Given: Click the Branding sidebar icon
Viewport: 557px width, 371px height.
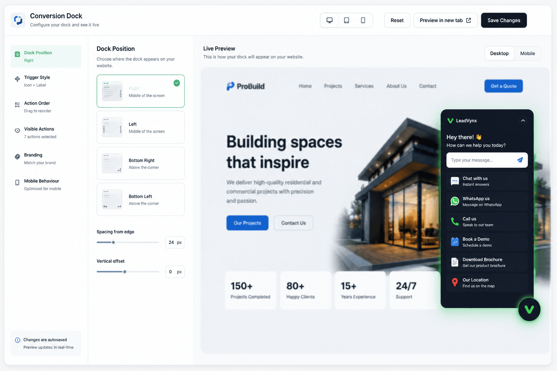Looking at the screenshot, I should 17,157.
